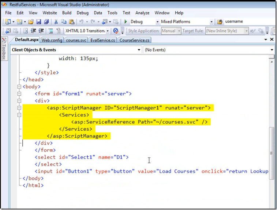Viewport: 277px width, 210px height.
Task: Click Navigate Backward icon in second toolbar
Action: pyautogui.click(x=8, y=31)
